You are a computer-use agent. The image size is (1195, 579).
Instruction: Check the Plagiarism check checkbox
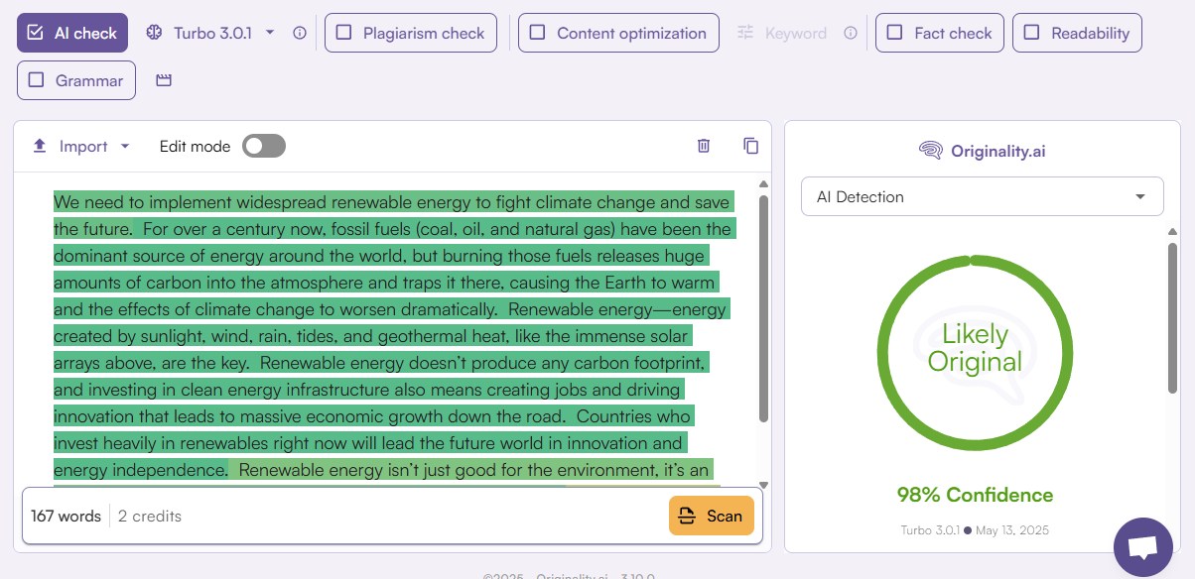pyautogui.click(x=342, y=32)
